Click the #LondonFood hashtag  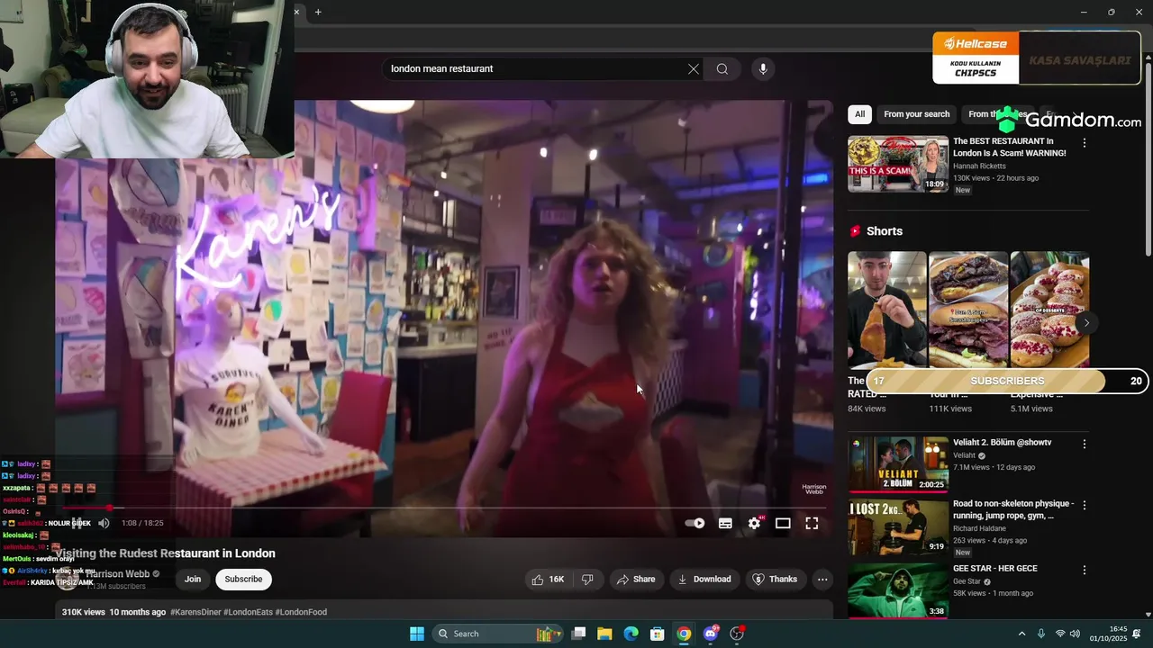point(301,612)
